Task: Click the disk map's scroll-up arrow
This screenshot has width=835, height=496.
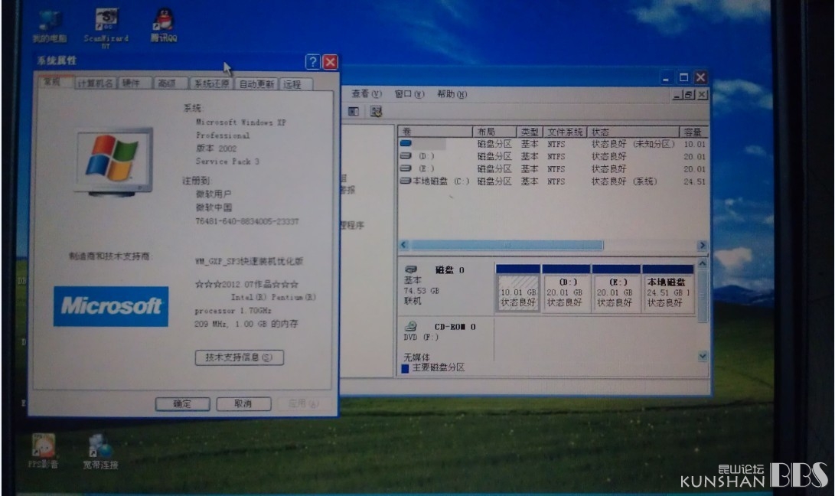Action: point(703,263)
